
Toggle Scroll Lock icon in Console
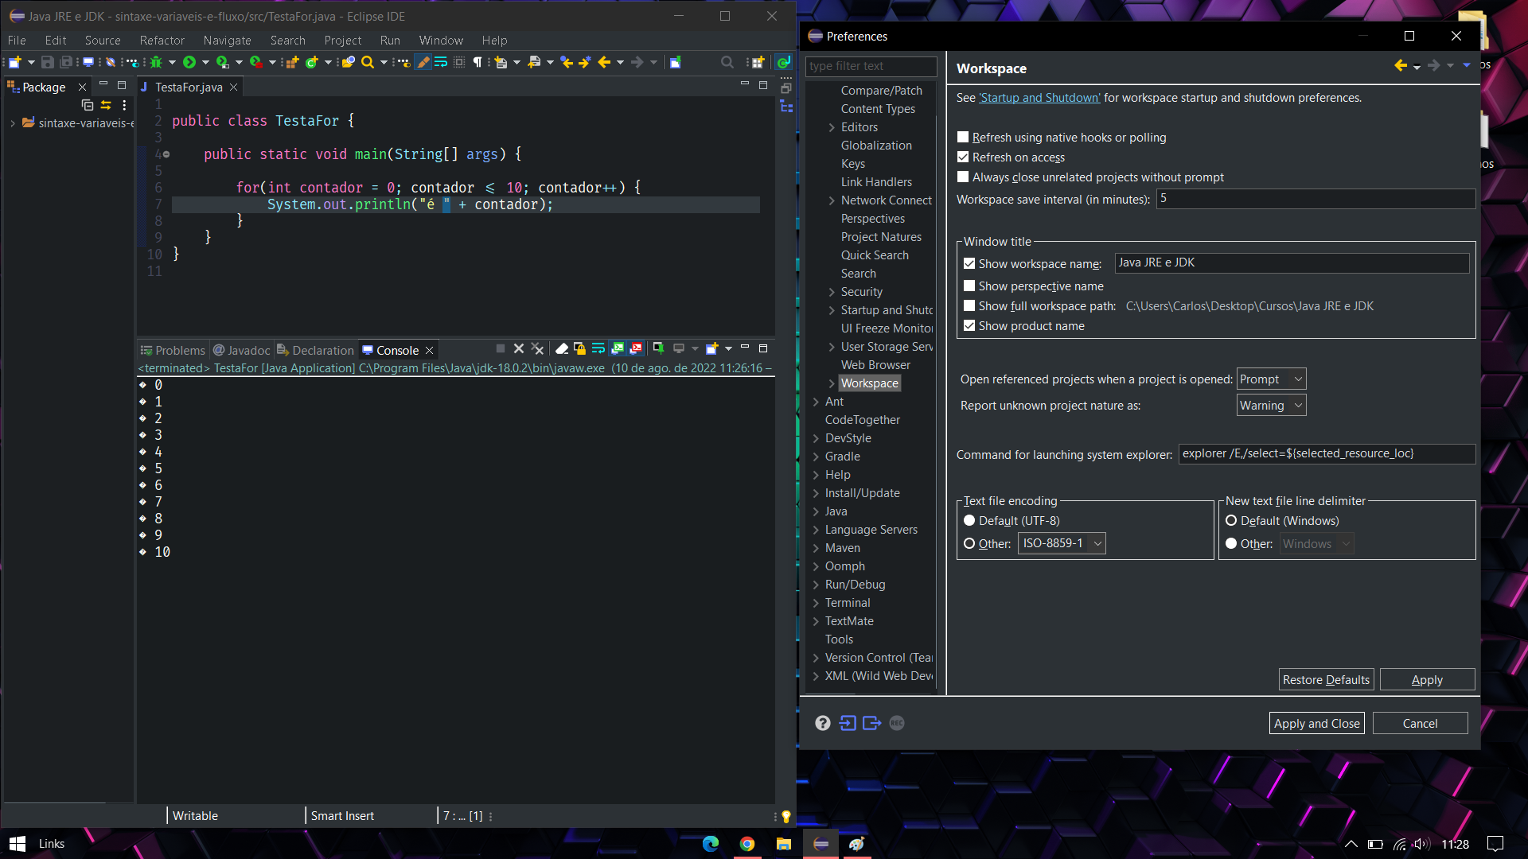coord(580,348)
